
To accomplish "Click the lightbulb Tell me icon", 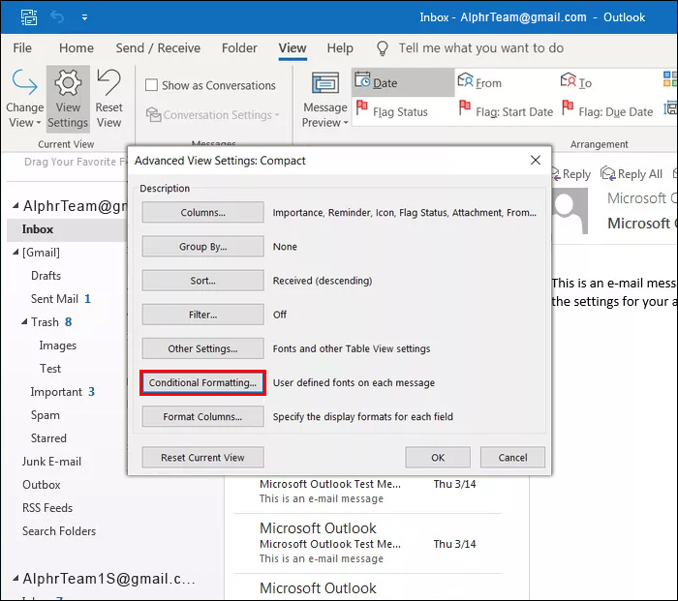I will (x=383, y=48).
